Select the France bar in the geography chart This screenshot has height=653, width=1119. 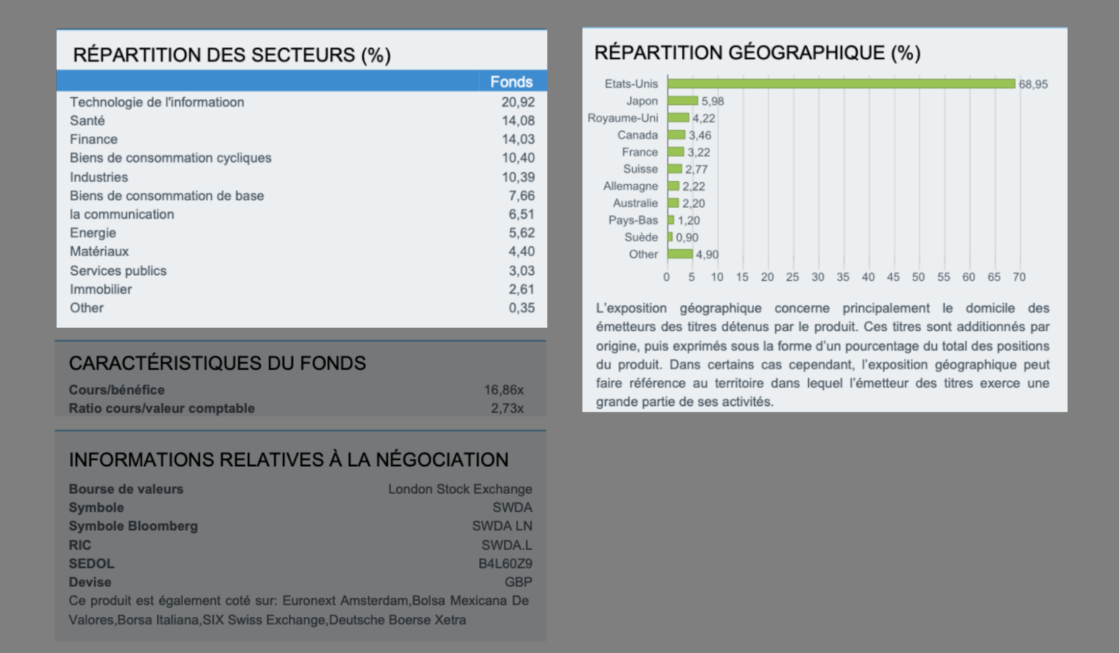click(x=674, y=152)
